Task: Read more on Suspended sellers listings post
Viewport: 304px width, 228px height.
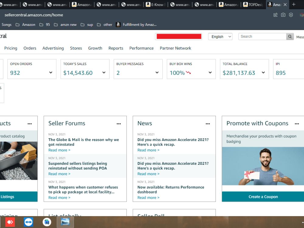Action: (59, 174)
